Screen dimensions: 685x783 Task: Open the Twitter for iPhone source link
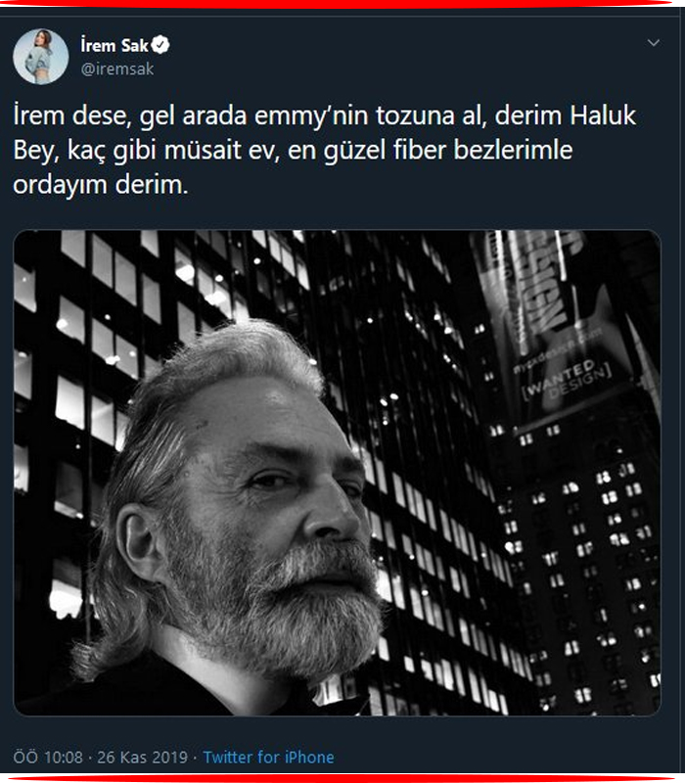(x=268, y=757)
